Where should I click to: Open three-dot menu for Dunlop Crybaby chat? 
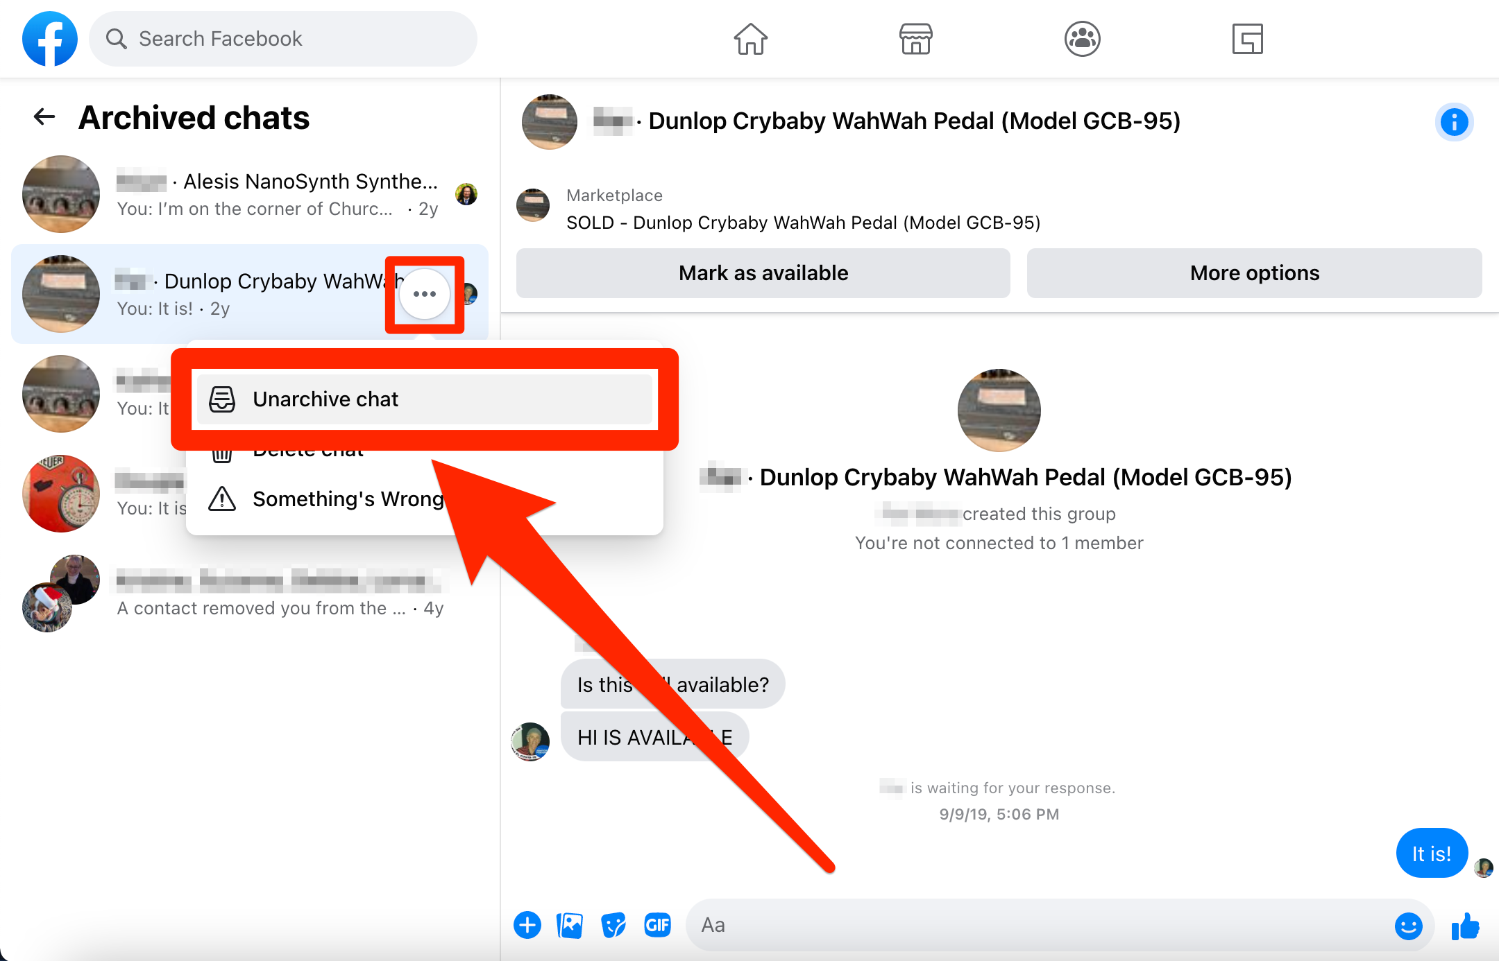425,294
